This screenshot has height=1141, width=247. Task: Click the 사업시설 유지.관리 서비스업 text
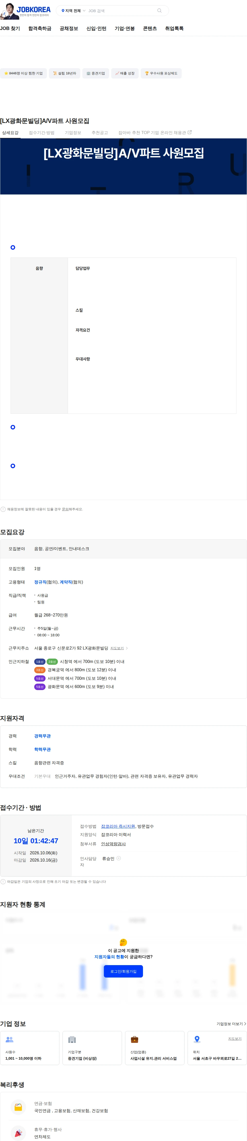point(154,1059)
